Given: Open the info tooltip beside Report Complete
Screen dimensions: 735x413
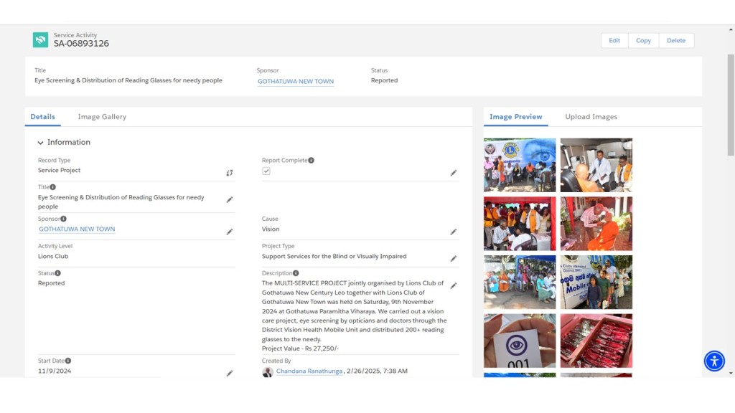Looking at the screenshot, I should (x=312, y=160).
